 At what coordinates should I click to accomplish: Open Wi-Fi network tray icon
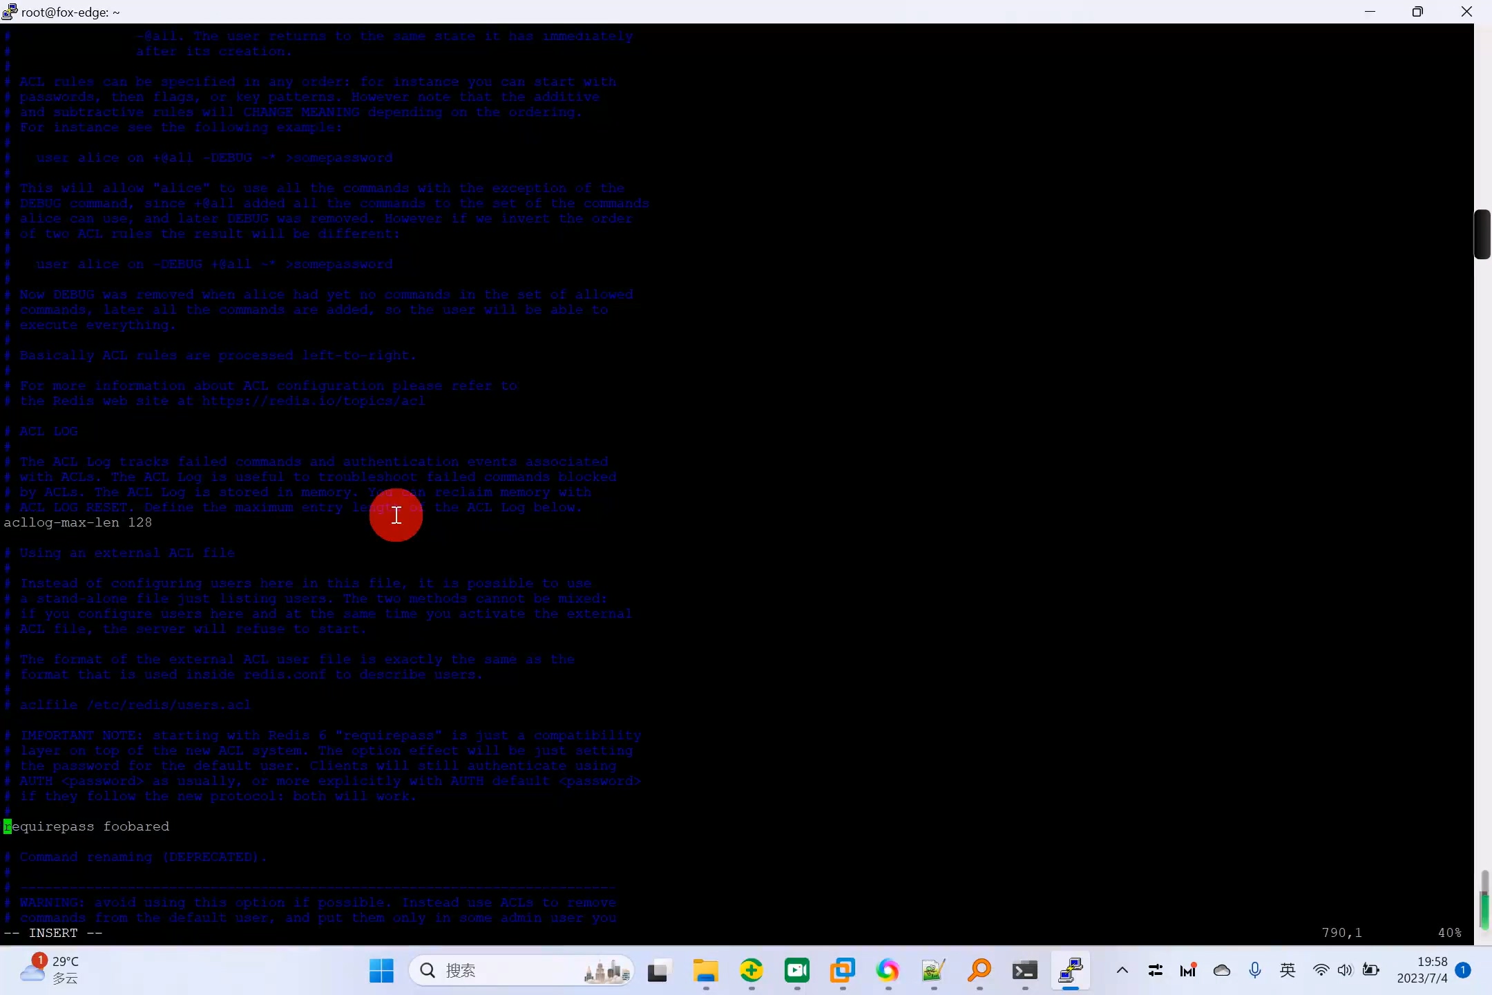point(1321,971)
